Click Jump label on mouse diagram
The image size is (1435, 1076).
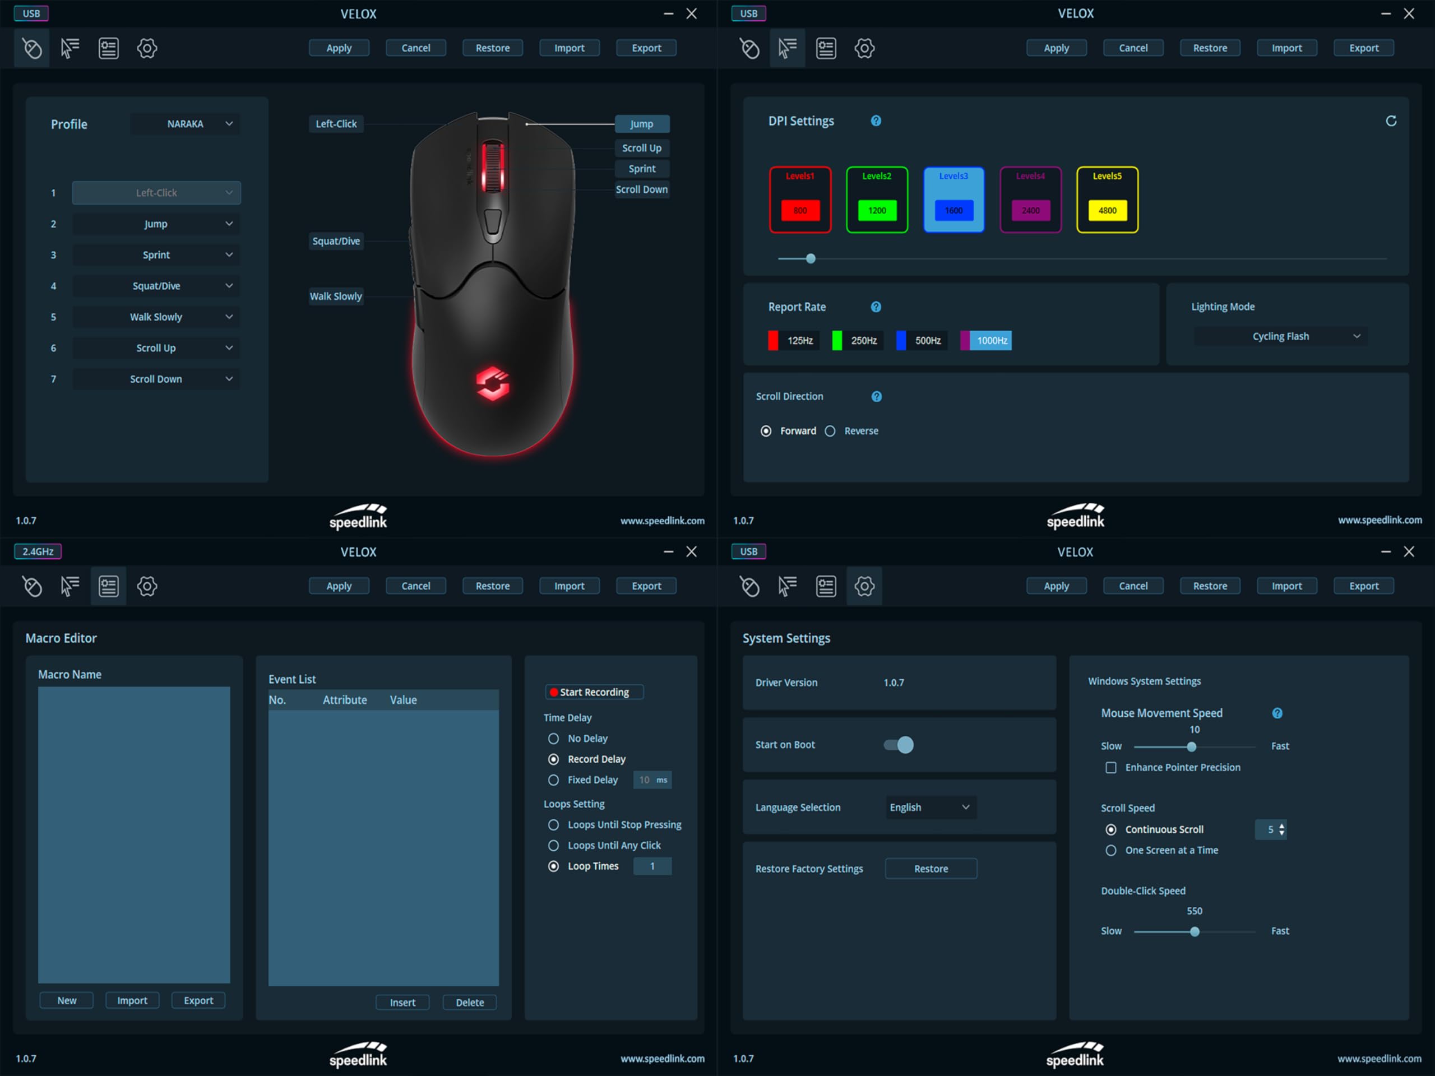642,124
